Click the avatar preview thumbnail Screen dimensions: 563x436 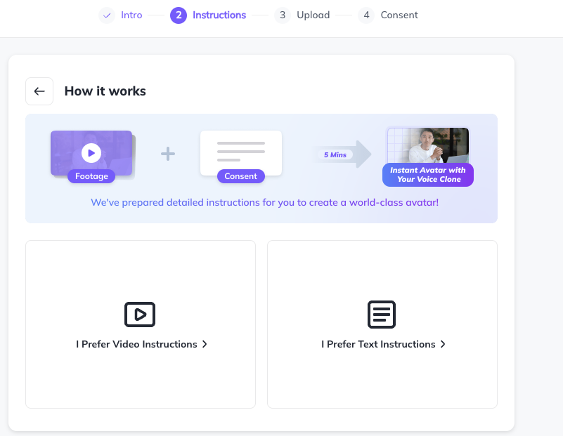[x=427, y=145]
